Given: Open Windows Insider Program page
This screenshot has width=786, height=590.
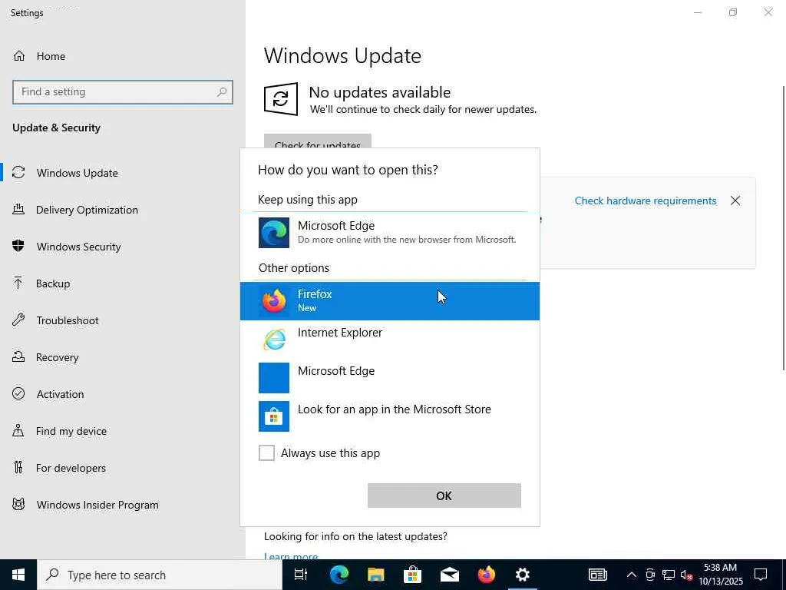Looking at the screenshot, I should [97, 505].
